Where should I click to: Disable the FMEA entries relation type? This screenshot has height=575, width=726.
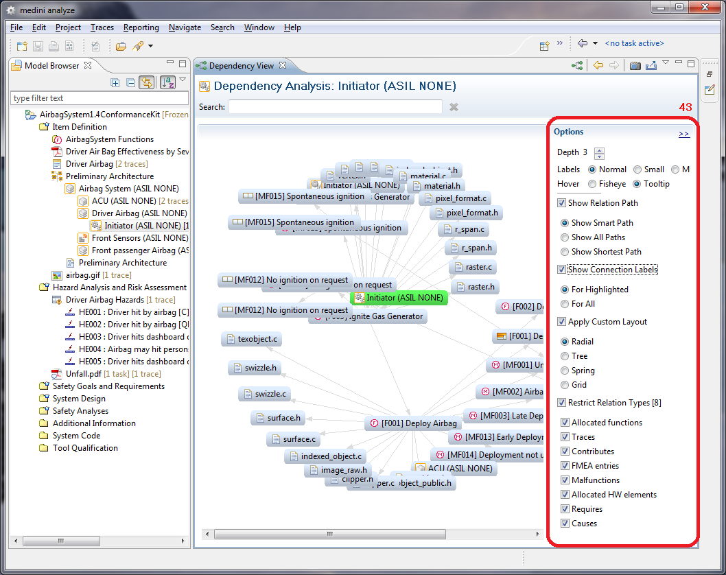click(x=565, y=466)
